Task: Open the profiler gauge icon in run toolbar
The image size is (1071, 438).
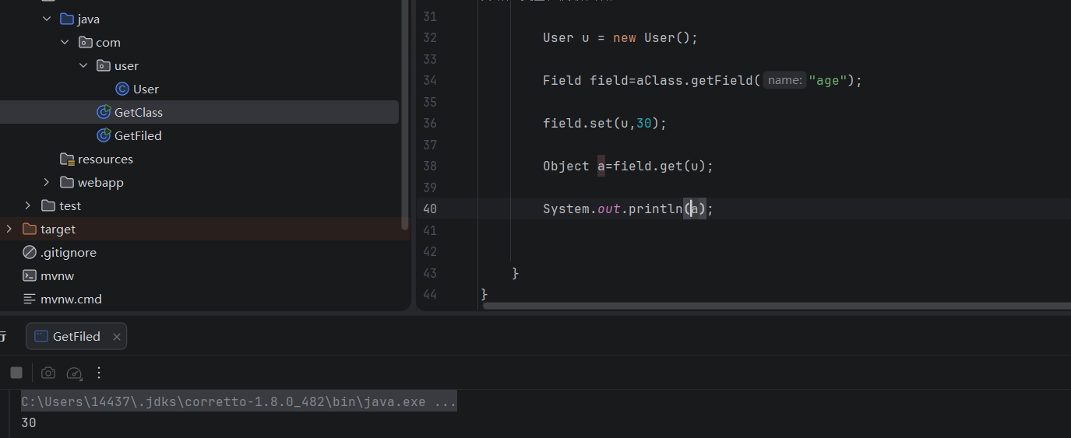Action: [x=74, y=373]
